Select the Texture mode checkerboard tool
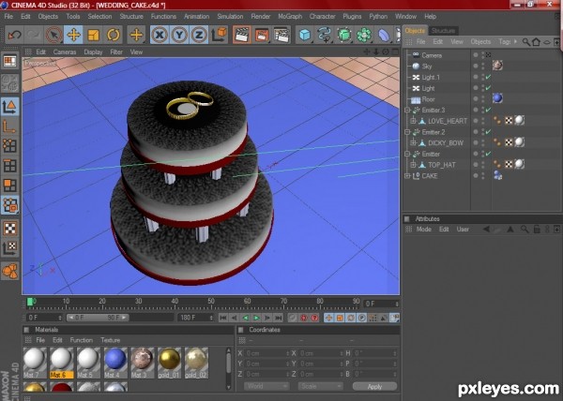Screen dimensions: 563x401 tap(9, 229)
